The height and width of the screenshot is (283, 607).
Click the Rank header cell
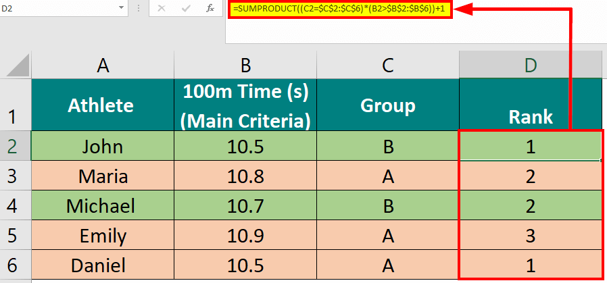(x=531, y=105)
